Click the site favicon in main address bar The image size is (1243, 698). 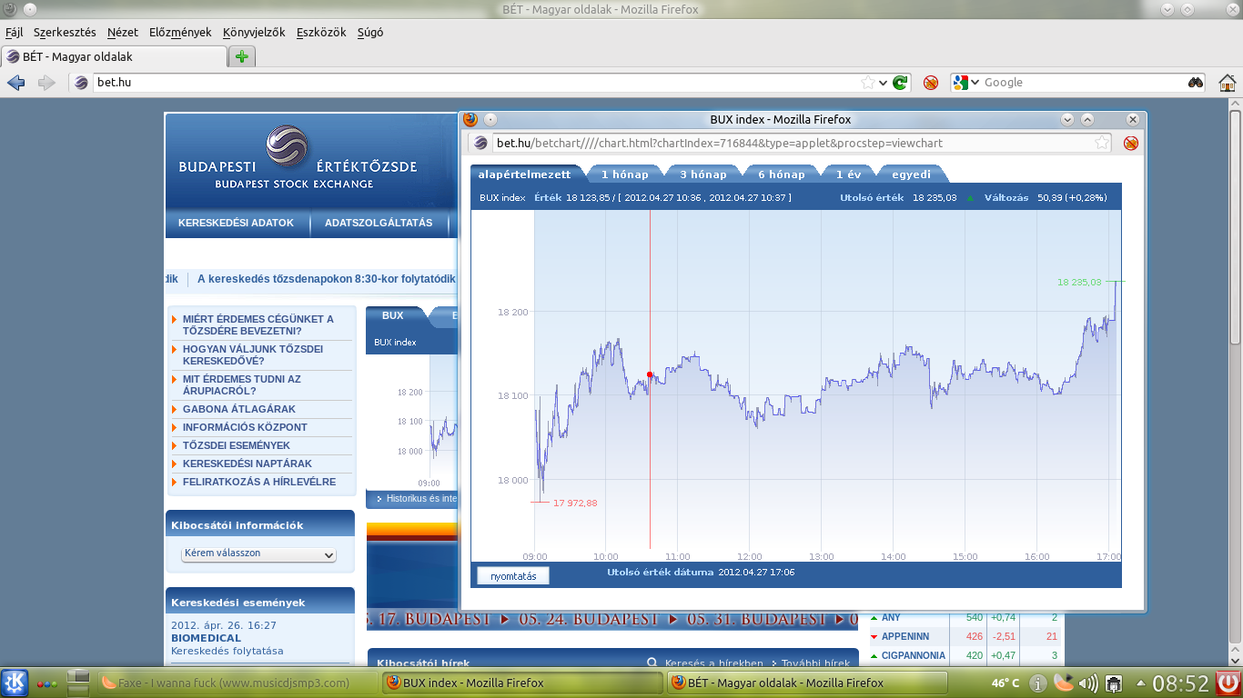[81, 83]
